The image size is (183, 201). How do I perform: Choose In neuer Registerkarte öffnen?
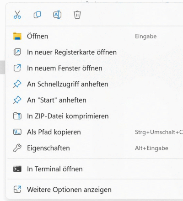(95, 52)
